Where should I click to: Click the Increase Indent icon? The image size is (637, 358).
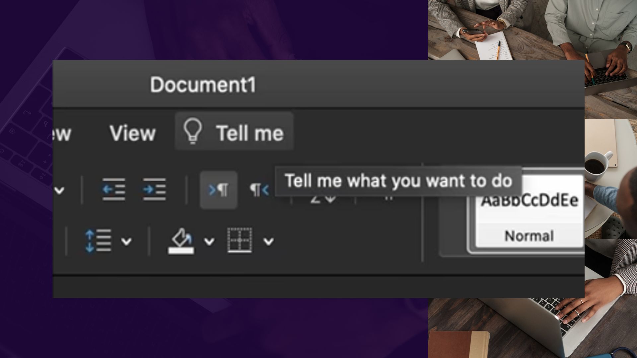[x=154, y=189]
